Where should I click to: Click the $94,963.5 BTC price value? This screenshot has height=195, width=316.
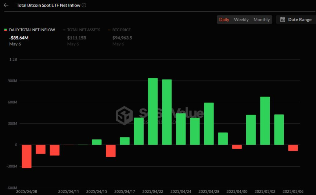[122, 37]
